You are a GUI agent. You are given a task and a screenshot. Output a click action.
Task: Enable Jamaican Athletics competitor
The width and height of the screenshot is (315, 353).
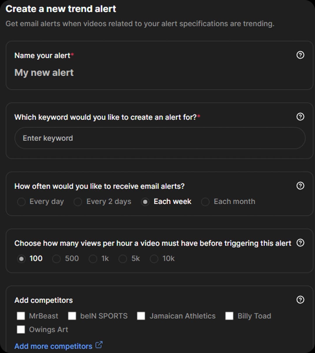pyautogui.click(x=141, y=316)
